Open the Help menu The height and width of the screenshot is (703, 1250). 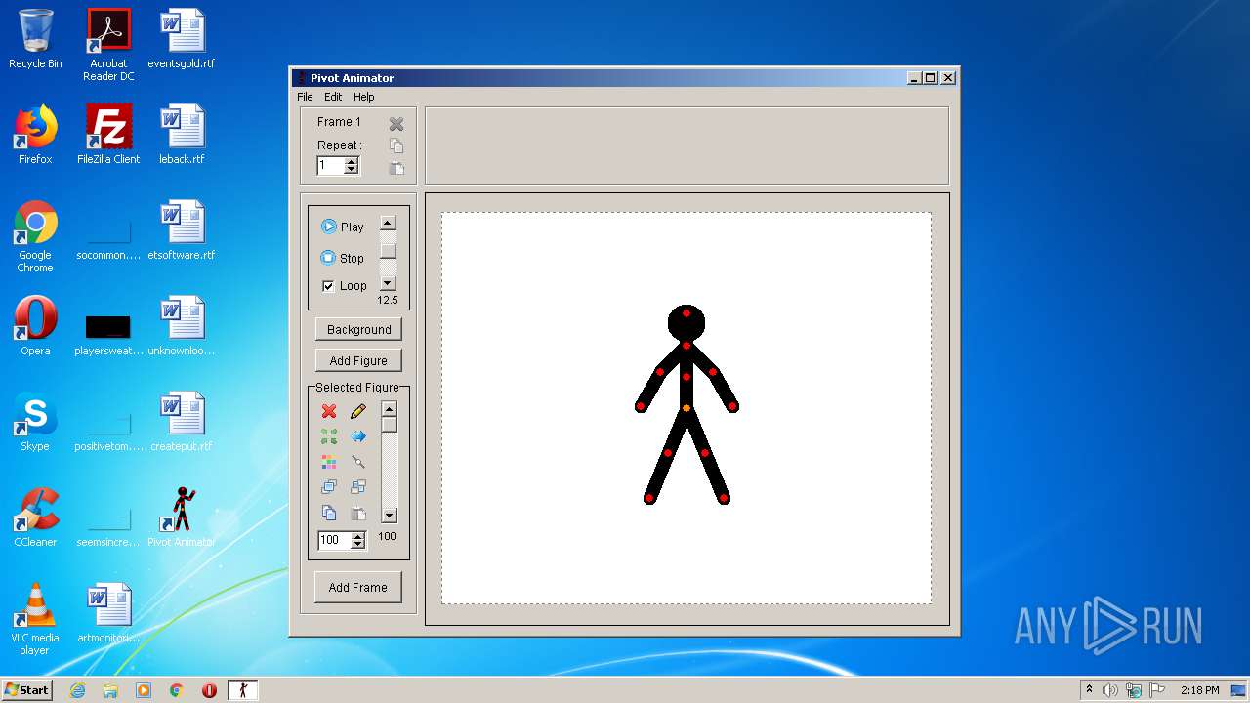[363, 97]
